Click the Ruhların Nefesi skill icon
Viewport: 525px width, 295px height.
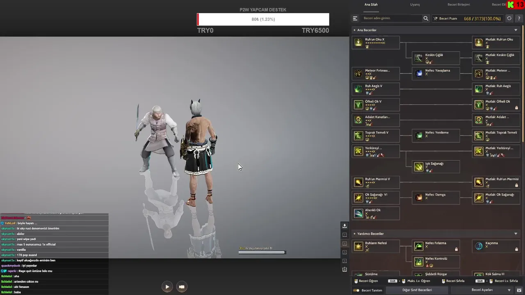(x=358, y=246)
